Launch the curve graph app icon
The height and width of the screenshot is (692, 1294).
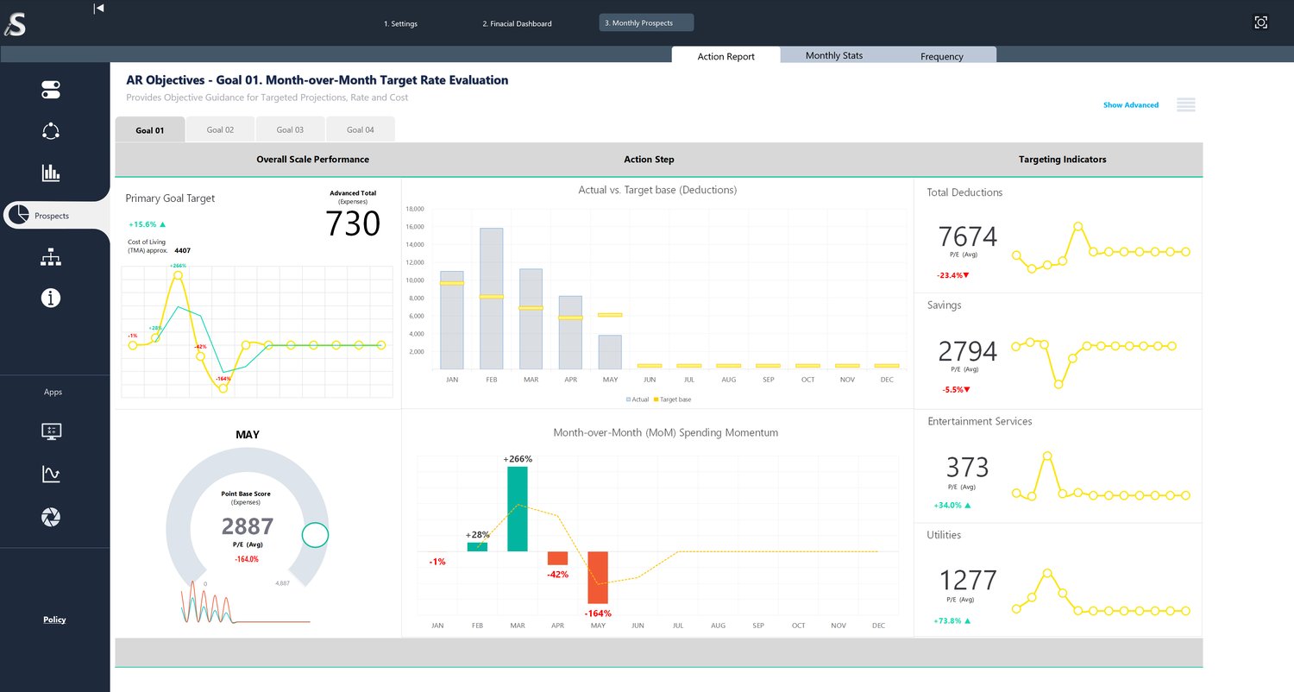coord(51,474)
